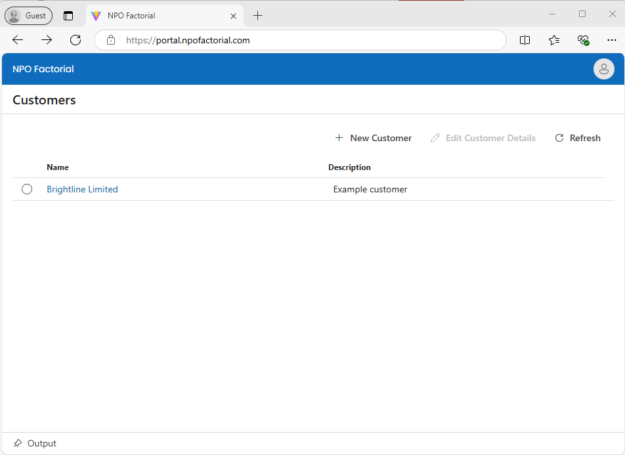The height and width of the screenshot is (455, 625).
Task: Click the pin icon beside Output
Action: [18, 443]
